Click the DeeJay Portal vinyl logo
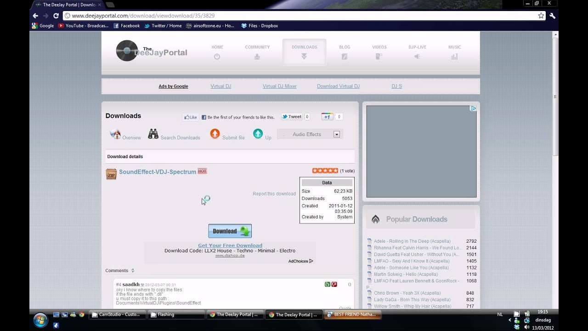 127,51
